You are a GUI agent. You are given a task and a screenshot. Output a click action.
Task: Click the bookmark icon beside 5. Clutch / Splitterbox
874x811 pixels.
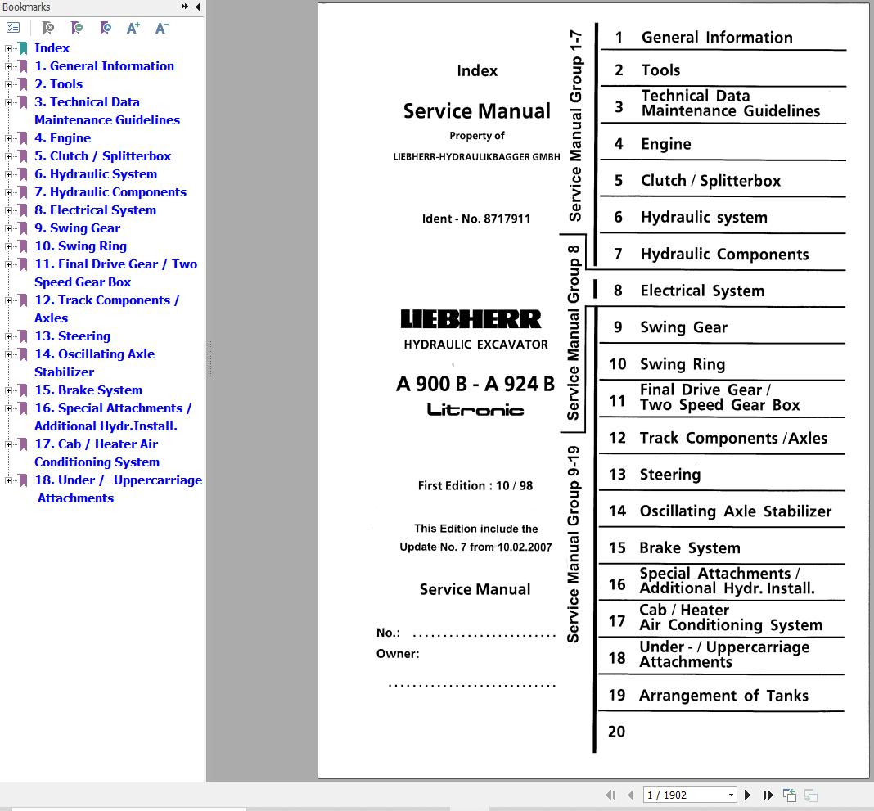coord(23,156)
